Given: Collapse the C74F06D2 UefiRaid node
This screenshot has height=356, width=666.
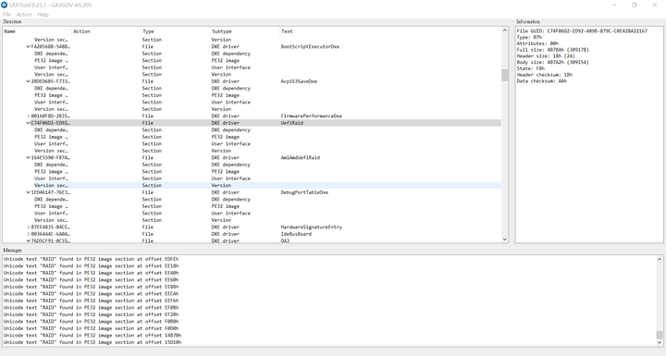Looking at the screenshot, I should click(29, 123).
